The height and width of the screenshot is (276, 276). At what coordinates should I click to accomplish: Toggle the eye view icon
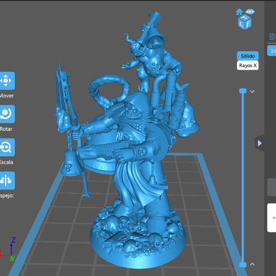(x=250, y=12)
